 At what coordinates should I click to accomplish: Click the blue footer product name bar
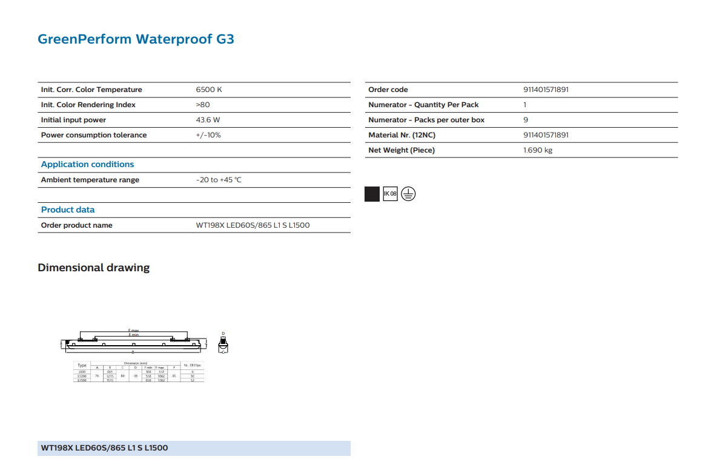194,448
